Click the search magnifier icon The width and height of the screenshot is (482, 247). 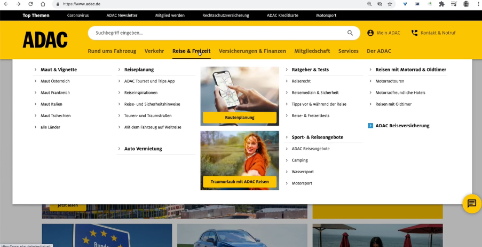tap(350, 33)
